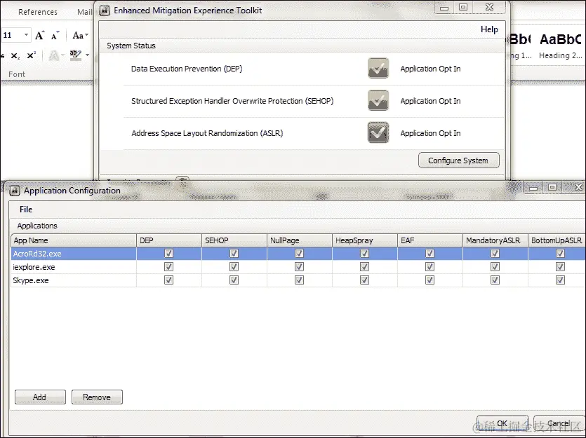
Task: Click the NullPage column header
Action: point(300,240)
